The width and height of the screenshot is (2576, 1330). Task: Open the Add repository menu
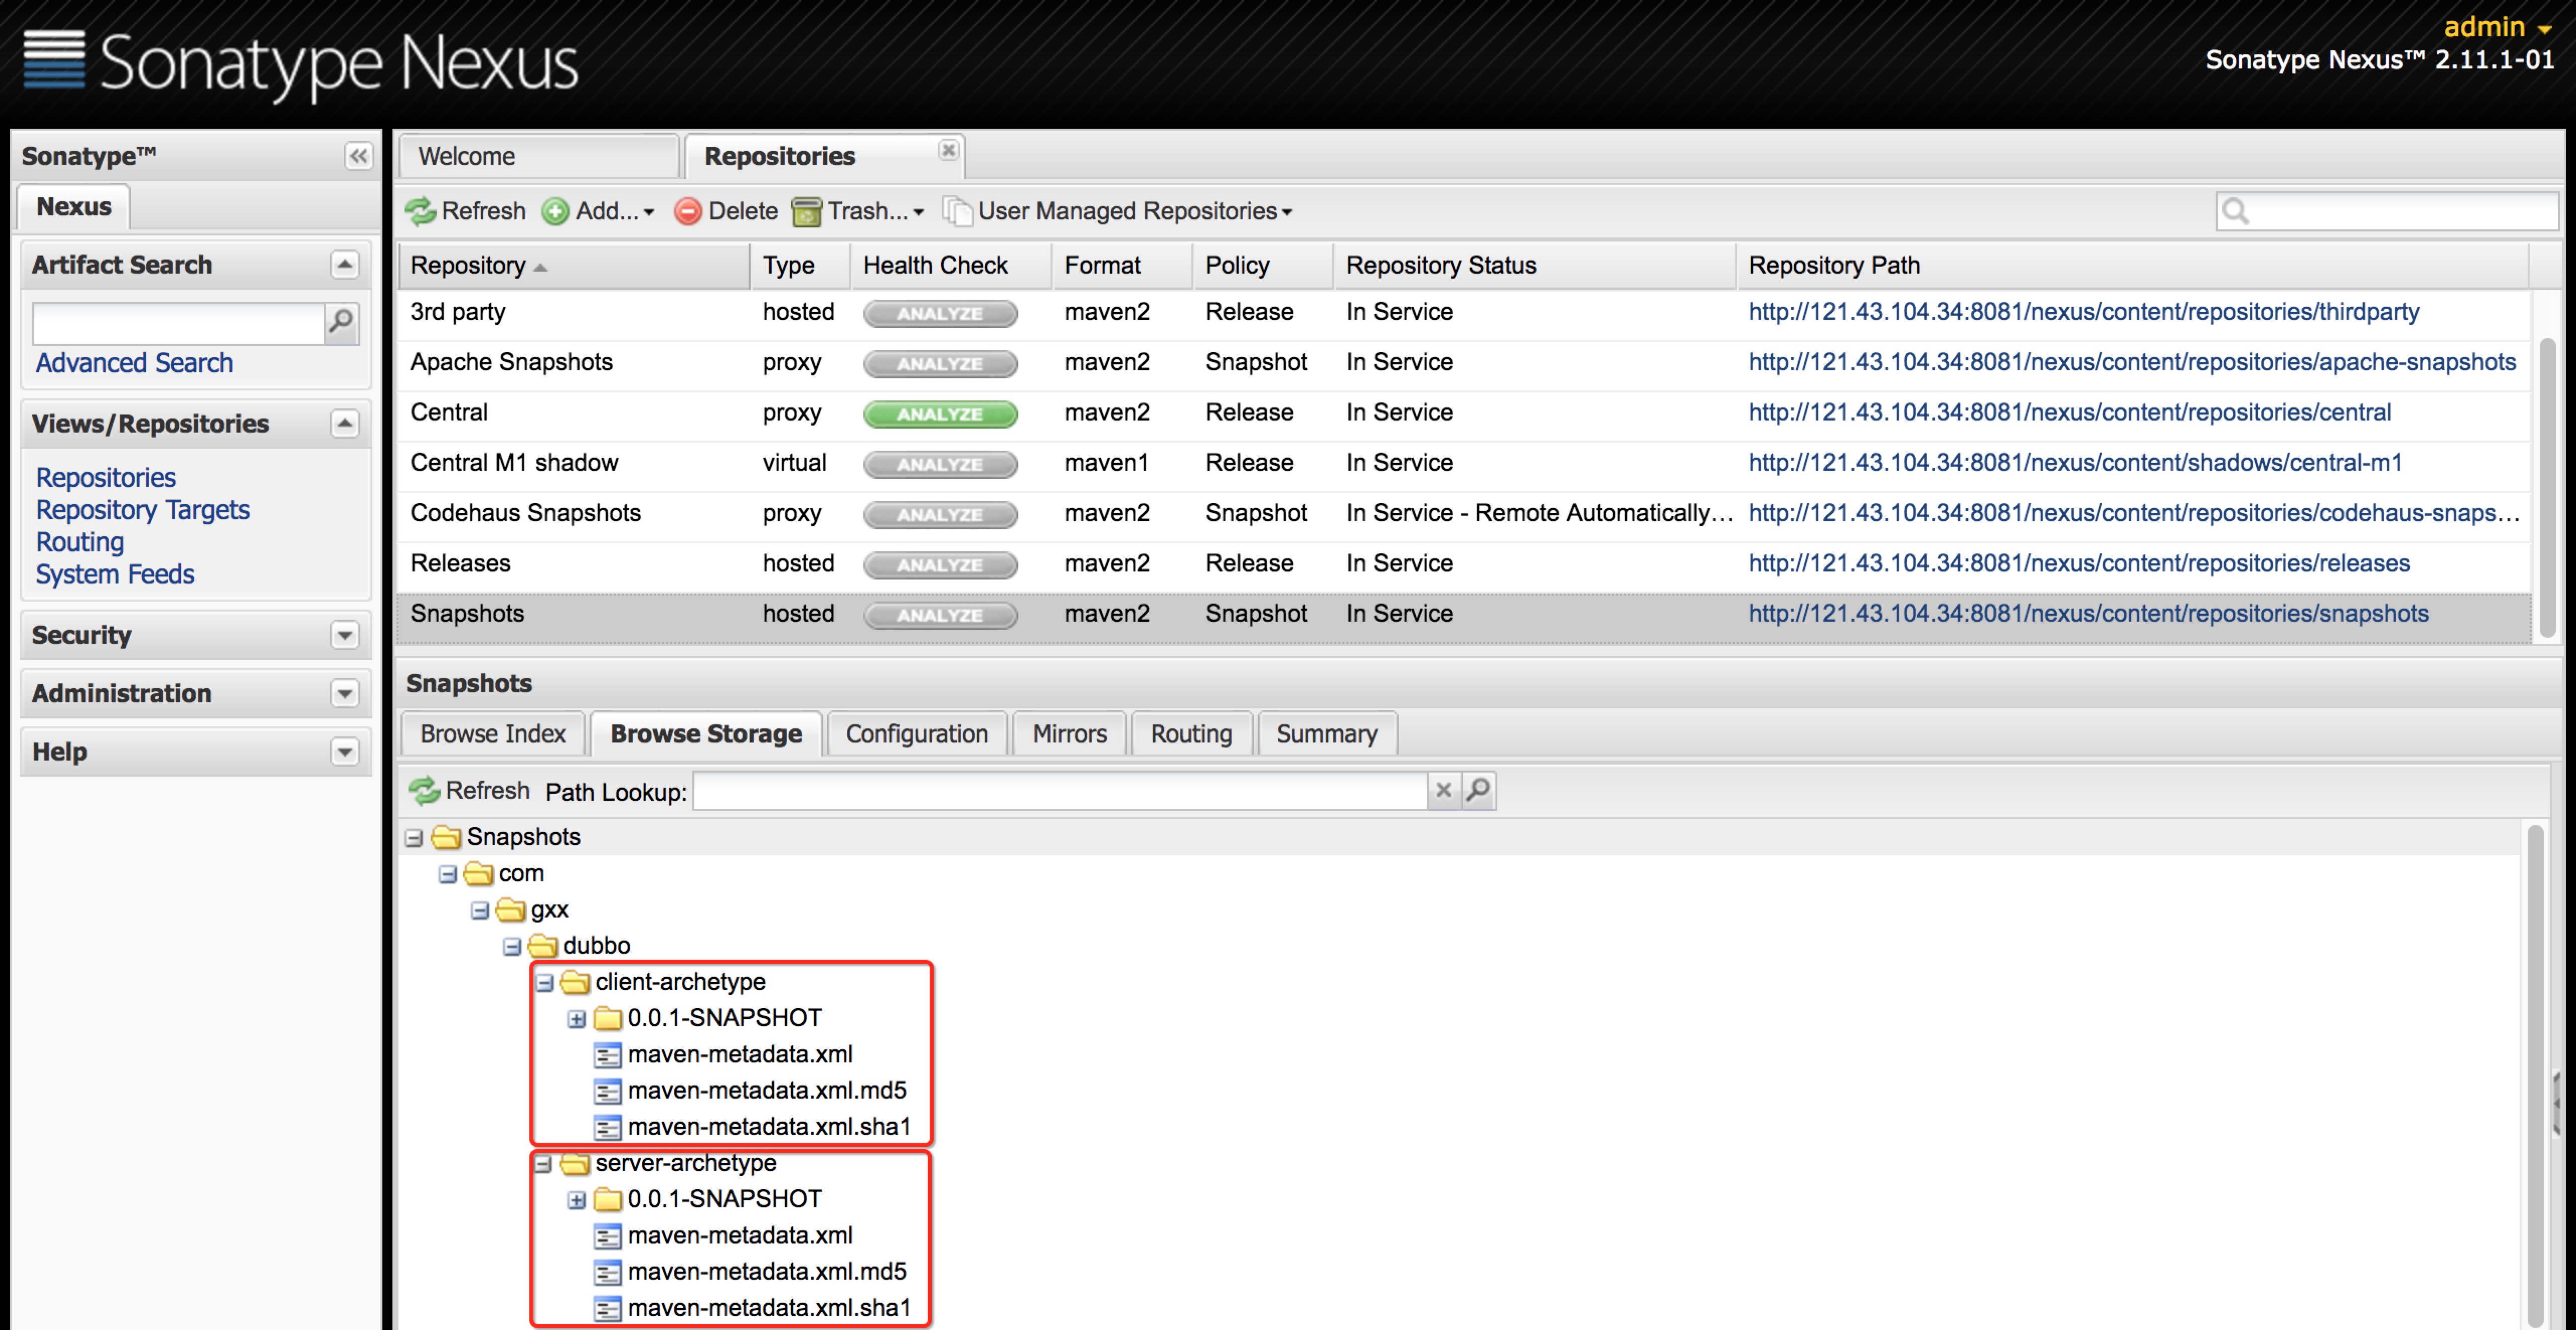click(x=598, y=211)
